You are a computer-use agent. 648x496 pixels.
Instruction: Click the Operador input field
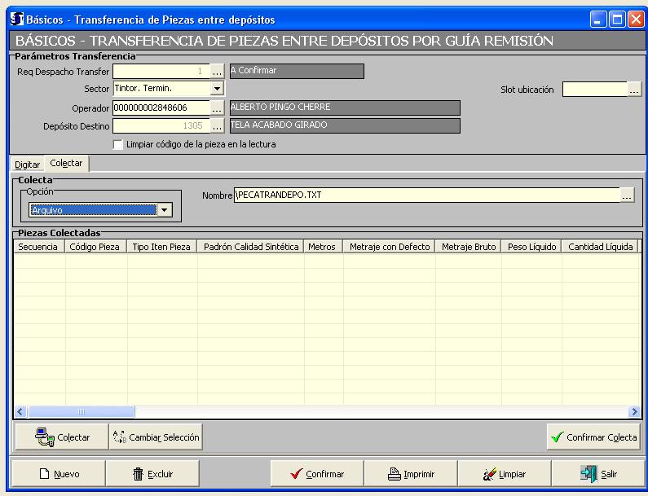(x=161, y=108)
